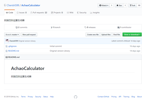Click the README.md header book icon
The image size is (142, 103).
click(7, 57)
